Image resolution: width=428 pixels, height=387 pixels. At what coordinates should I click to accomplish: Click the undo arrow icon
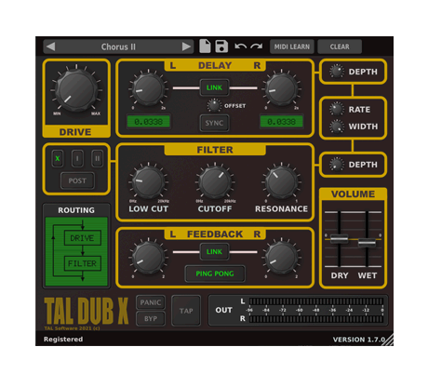[x=241, y=47]
